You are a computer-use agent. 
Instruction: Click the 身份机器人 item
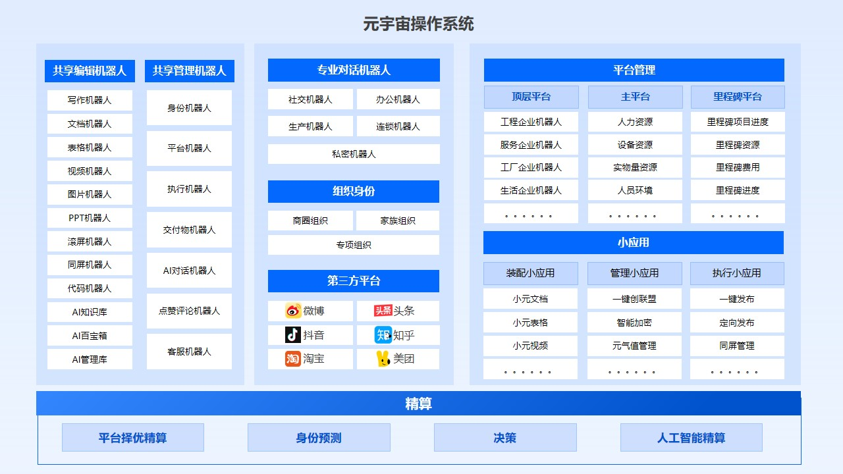pos(189,108)
